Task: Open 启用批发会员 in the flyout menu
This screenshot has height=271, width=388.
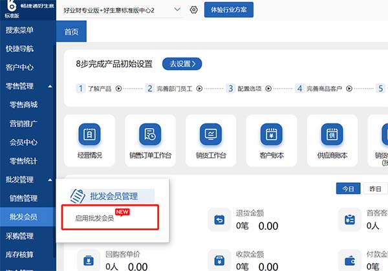Action: pos(94,219)
